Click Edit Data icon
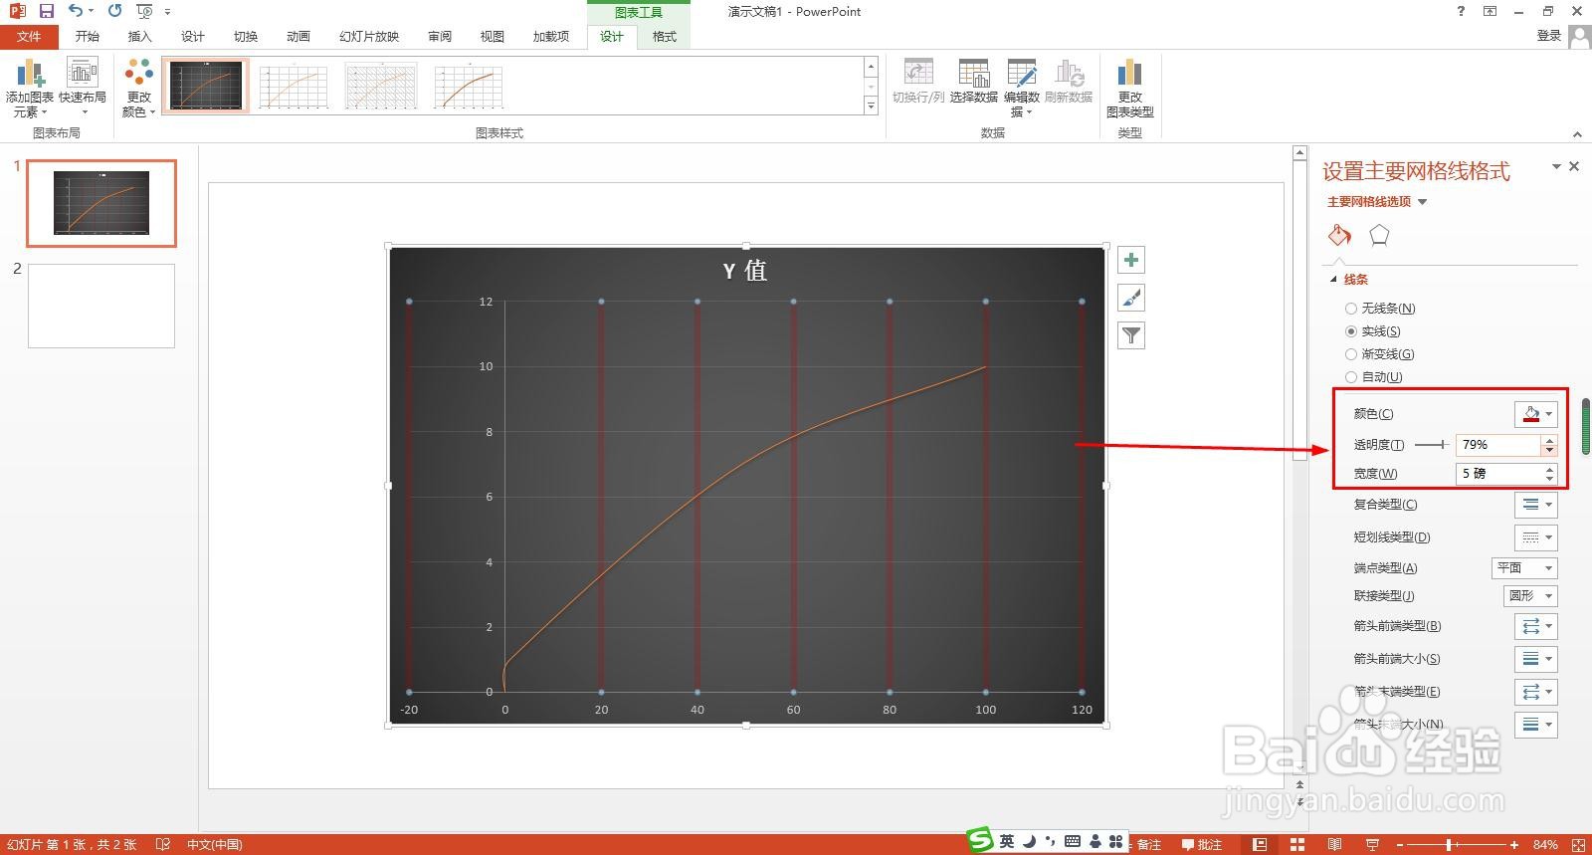Viewport: 1592px width, 855px height. [x=1022, y=88]
